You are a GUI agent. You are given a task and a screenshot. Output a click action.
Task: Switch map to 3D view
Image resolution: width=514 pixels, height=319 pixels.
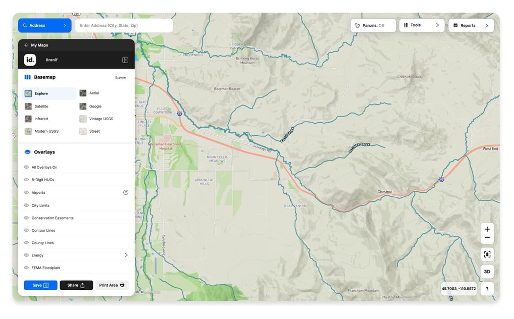487,272
